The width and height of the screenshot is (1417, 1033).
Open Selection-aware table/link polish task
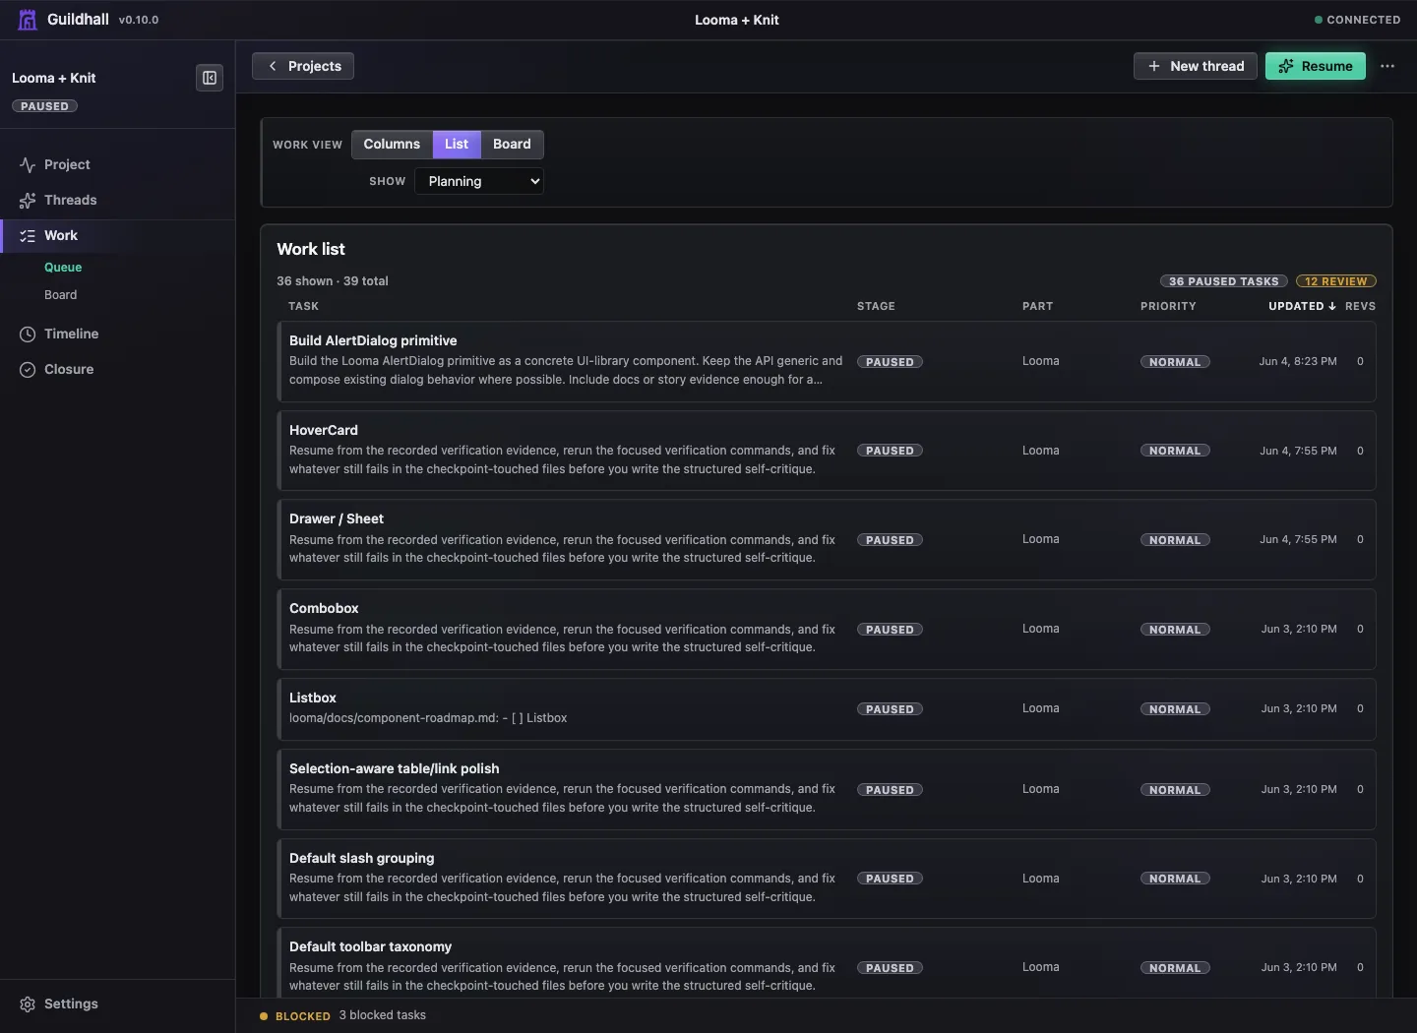(827, 789)
